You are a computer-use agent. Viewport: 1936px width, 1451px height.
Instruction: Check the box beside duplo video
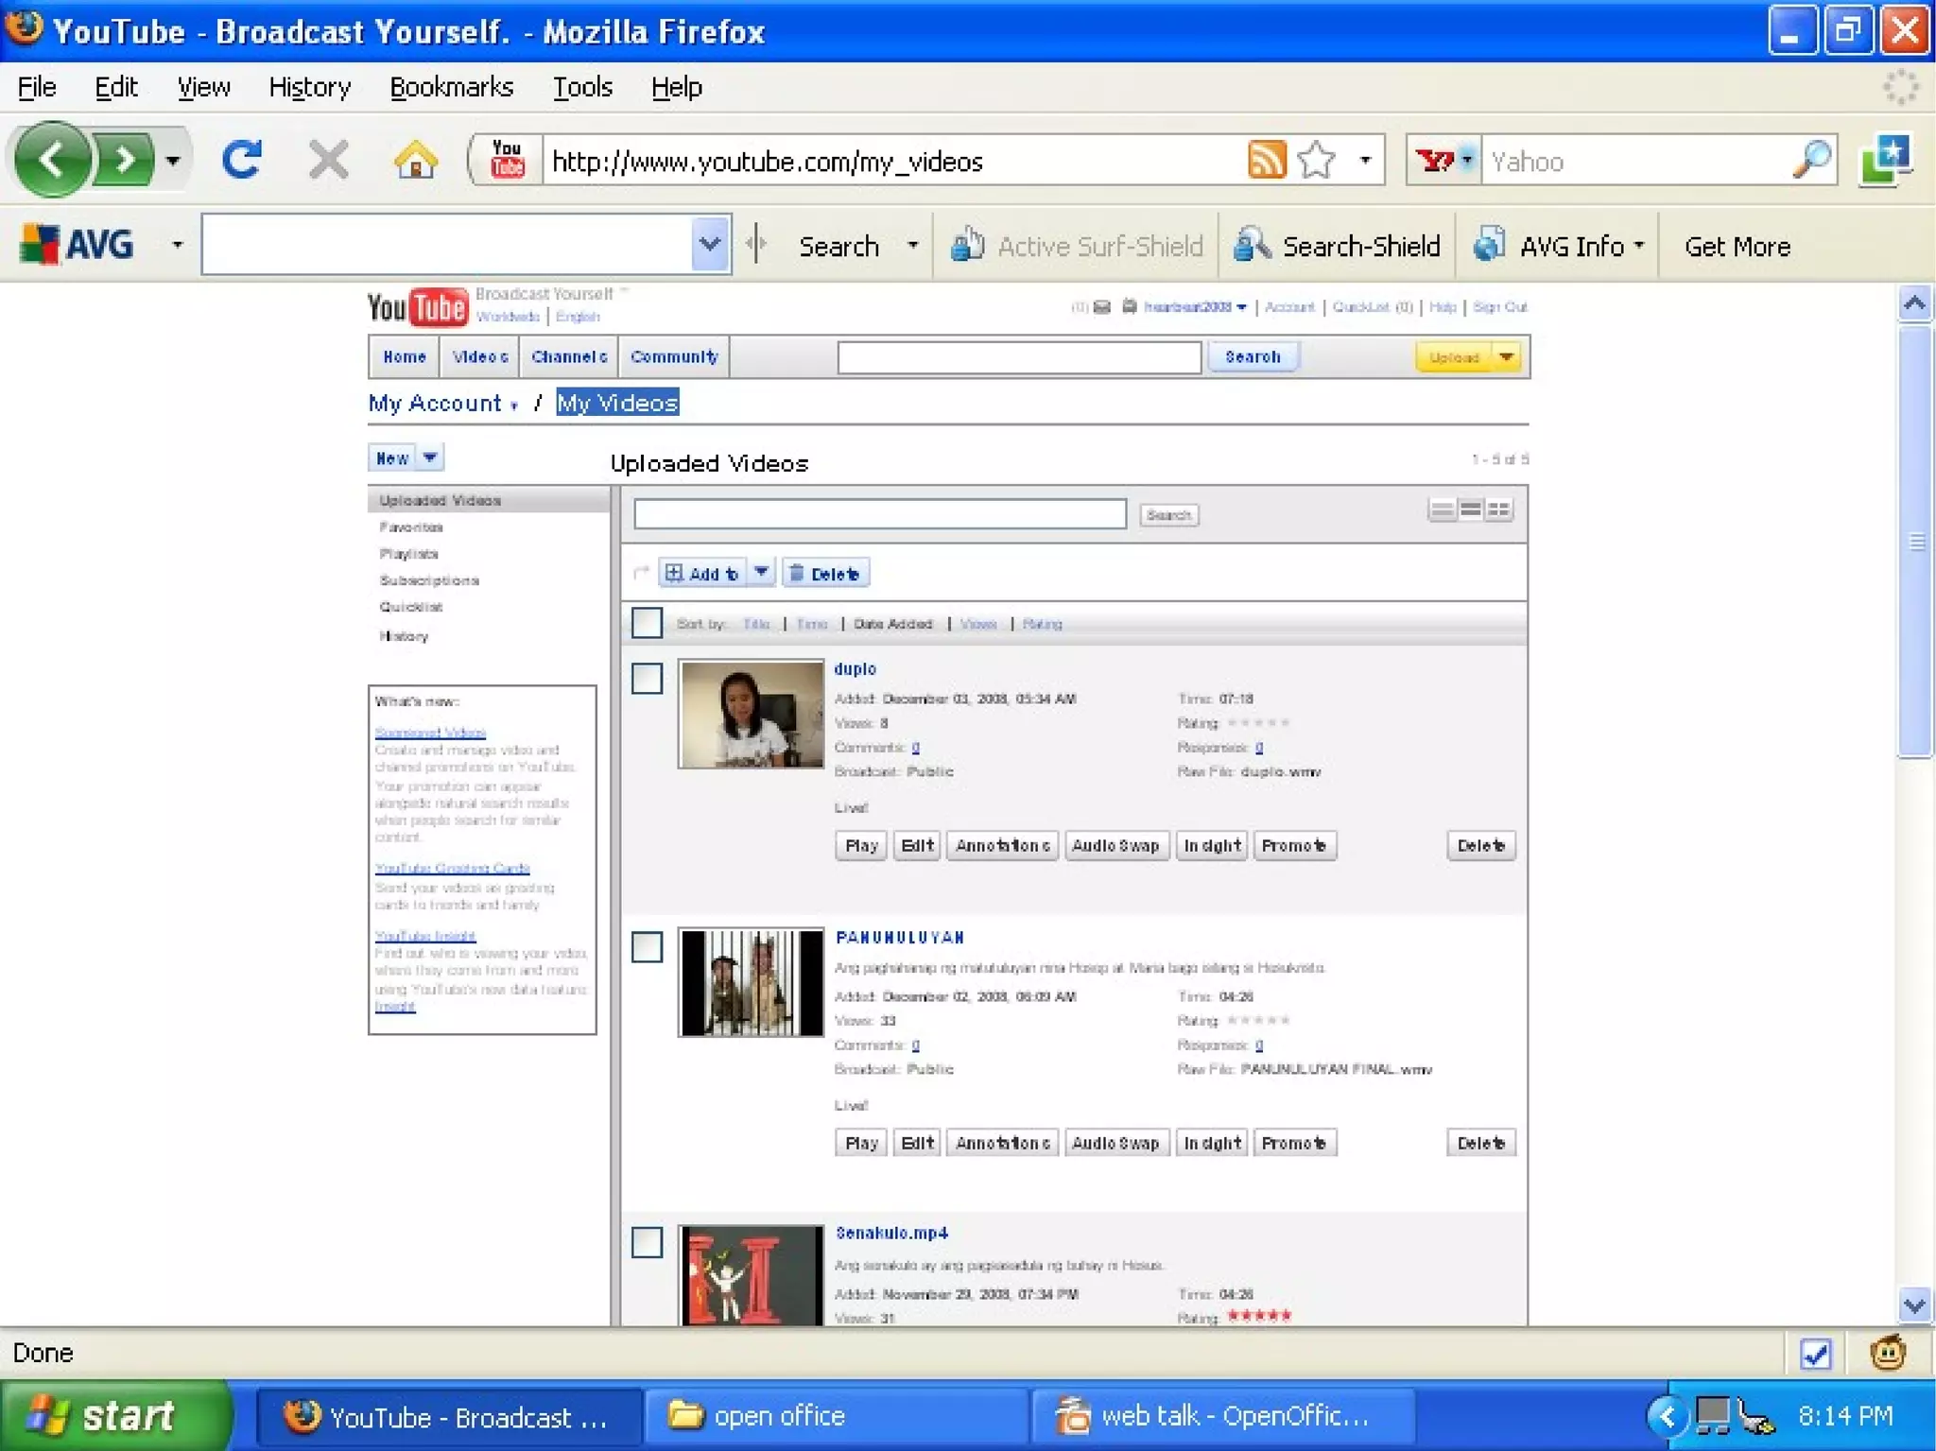647,678
